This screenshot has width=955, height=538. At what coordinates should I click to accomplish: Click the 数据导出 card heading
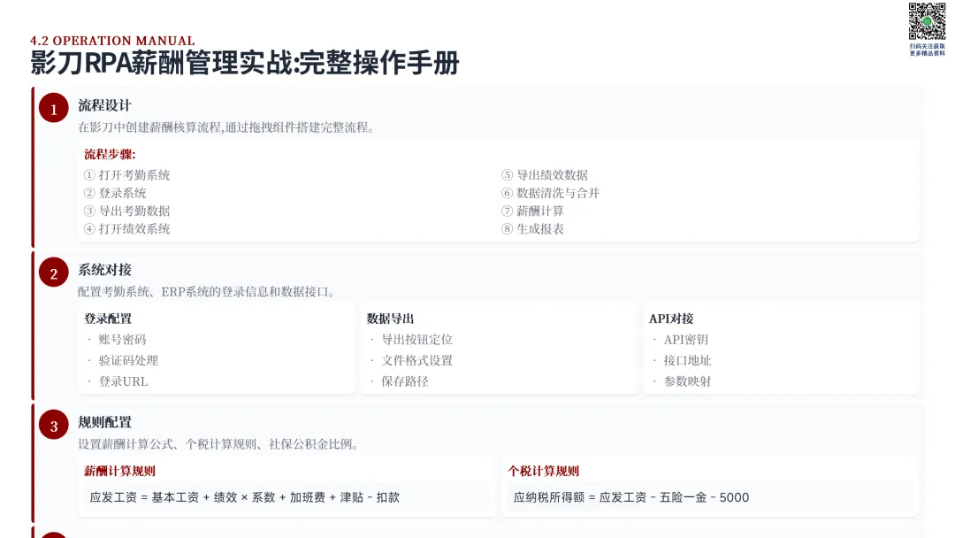pos(391,319)
